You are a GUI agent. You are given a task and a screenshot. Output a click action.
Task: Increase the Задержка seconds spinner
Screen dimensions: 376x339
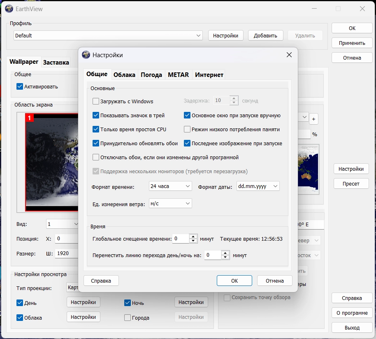(234, 98)
